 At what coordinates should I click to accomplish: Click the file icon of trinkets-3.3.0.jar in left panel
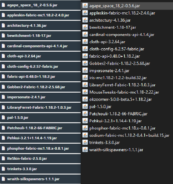[x=3, y=169]
